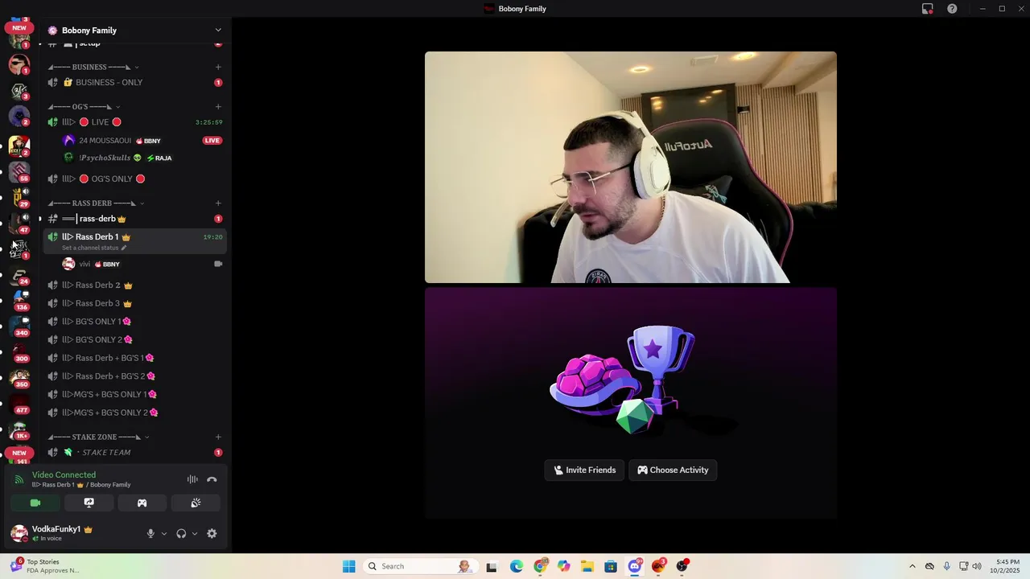Join the LIVE voice channel

pos(134,122)
